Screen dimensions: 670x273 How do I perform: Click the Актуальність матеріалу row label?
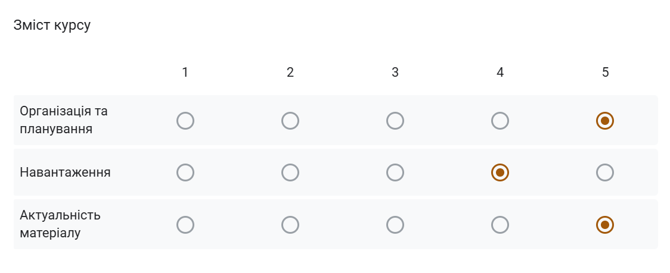click(x=60, y=224)
